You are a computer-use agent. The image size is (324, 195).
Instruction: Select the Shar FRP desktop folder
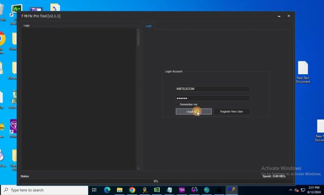click(x=14, y=160)
